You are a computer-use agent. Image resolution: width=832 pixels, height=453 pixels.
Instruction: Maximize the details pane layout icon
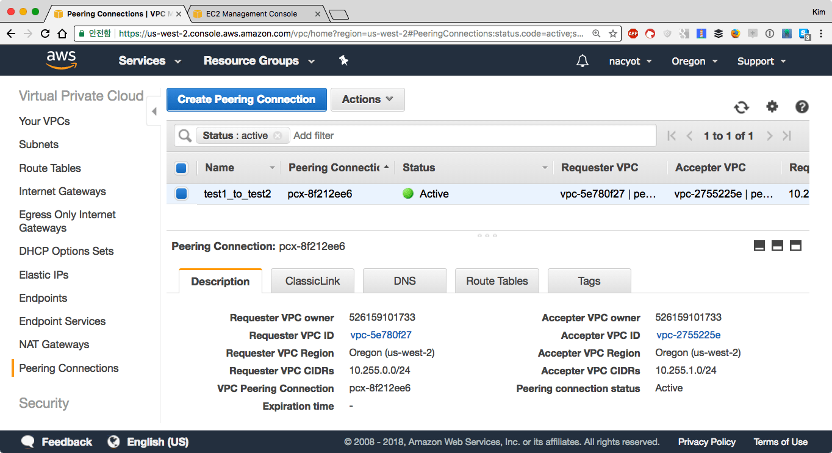click(795, 246)
